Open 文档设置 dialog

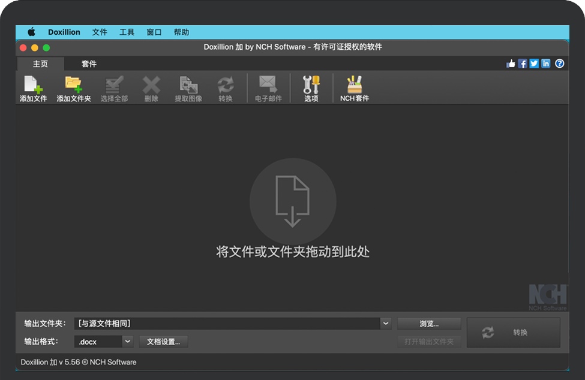click(164, 340)
